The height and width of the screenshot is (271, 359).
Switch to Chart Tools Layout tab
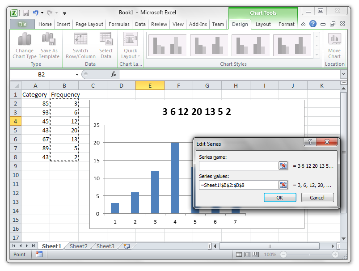click(x=263, y=24)
